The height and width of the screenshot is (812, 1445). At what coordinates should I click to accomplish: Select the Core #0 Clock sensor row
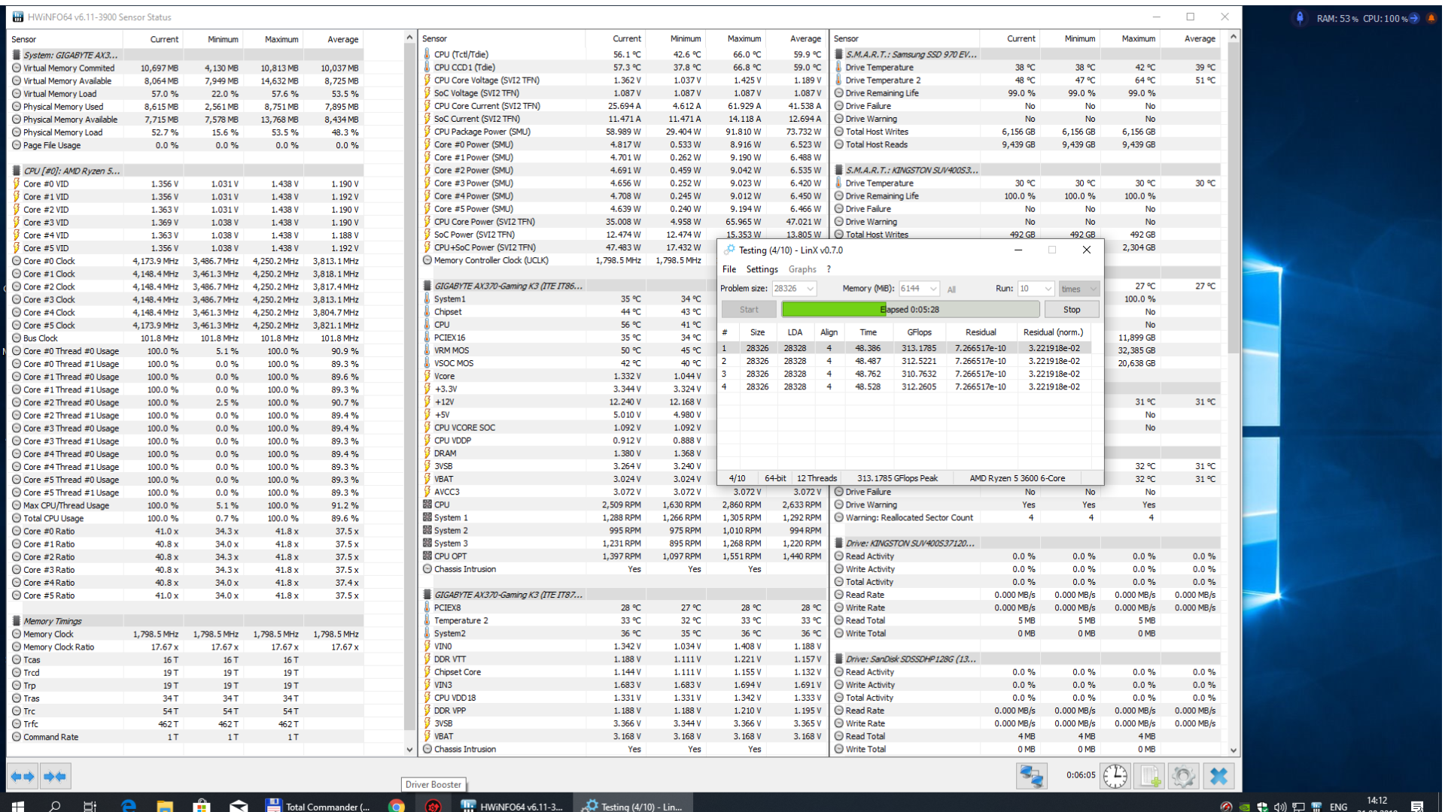50,261
